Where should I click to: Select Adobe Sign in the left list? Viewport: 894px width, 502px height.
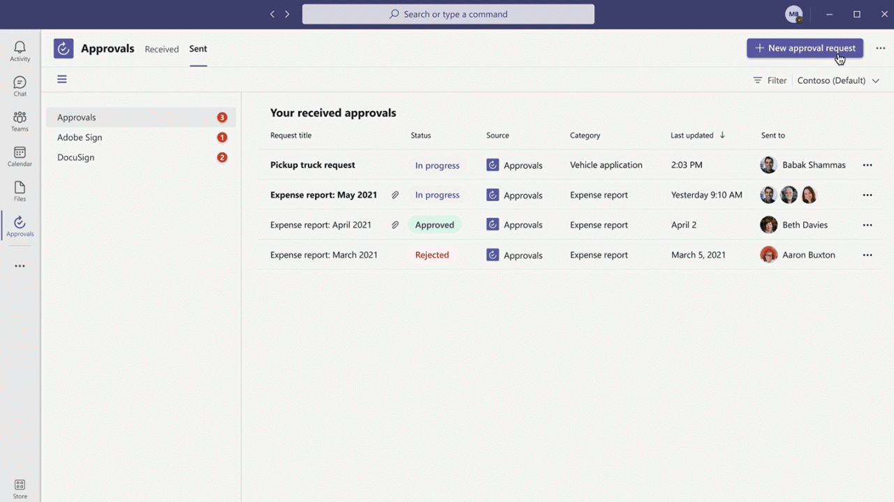pyautogui.click(x=80, y=138)
